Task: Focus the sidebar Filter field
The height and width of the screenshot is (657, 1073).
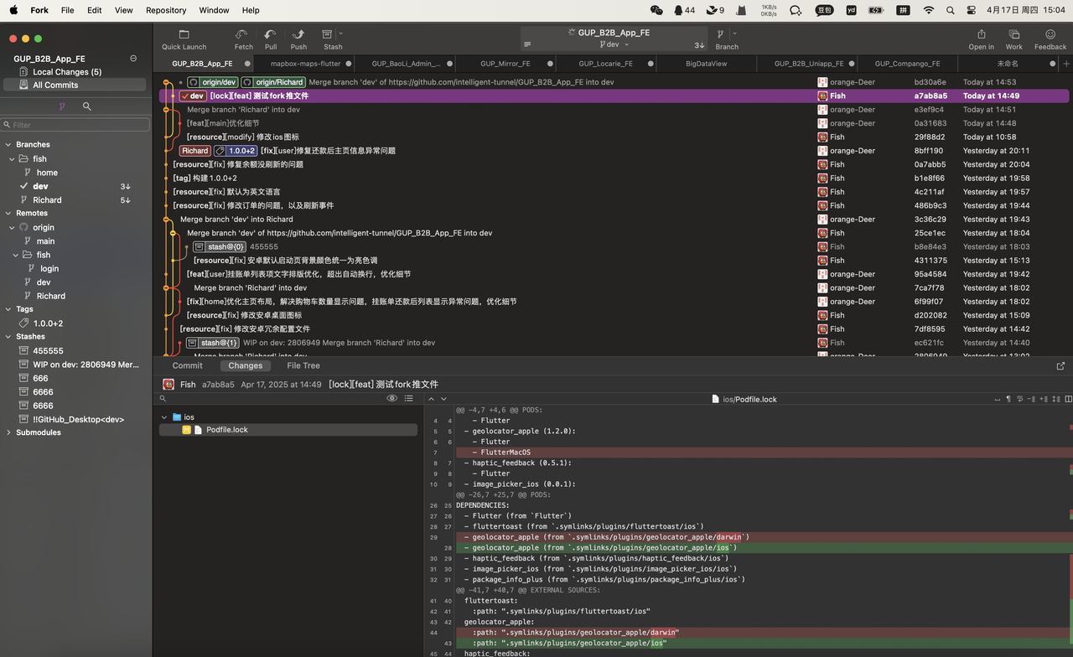Action: click(x=75, y=125)
